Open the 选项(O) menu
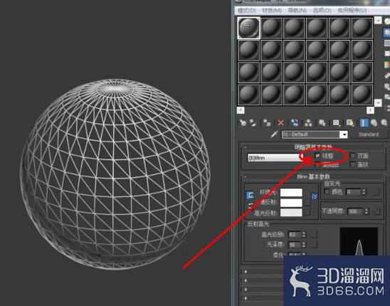The width and height of the screenshot is (390, 306). coord(322,11)
